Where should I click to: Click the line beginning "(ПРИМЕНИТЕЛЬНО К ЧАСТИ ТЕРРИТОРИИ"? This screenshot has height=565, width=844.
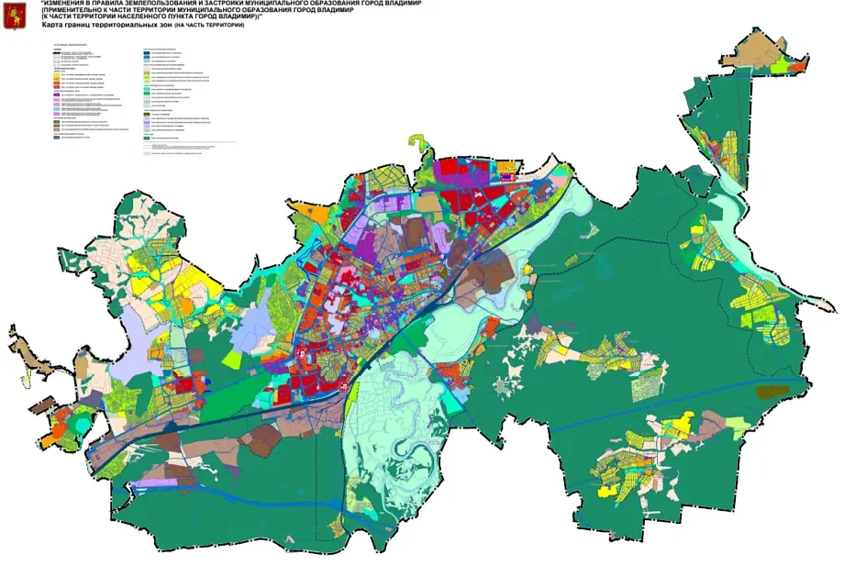click(x=197, y=9)
